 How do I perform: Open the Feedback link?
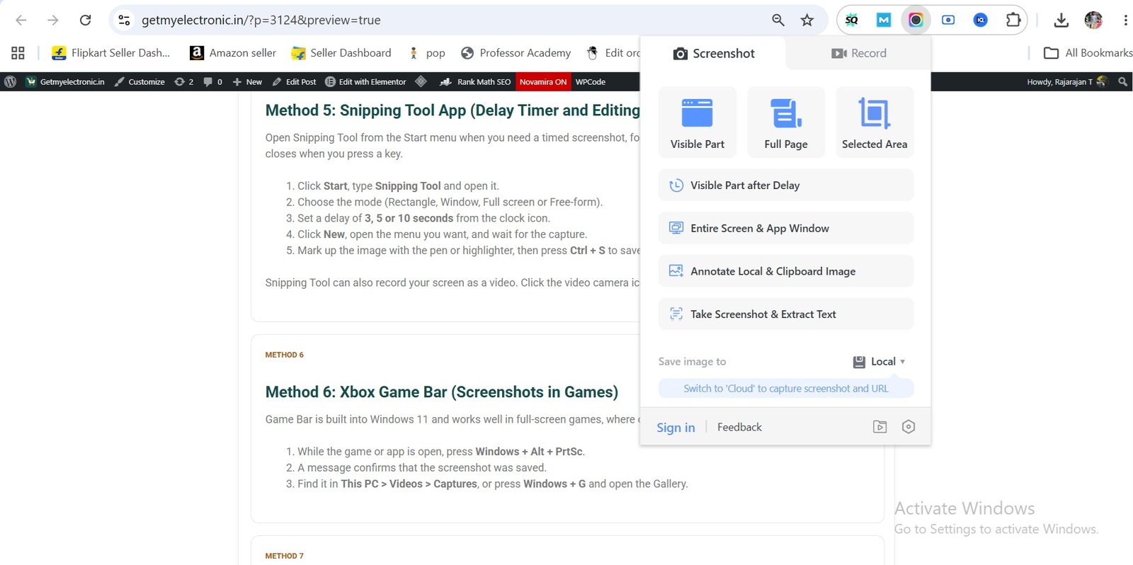pyautogui.click(x=739, y=427)
